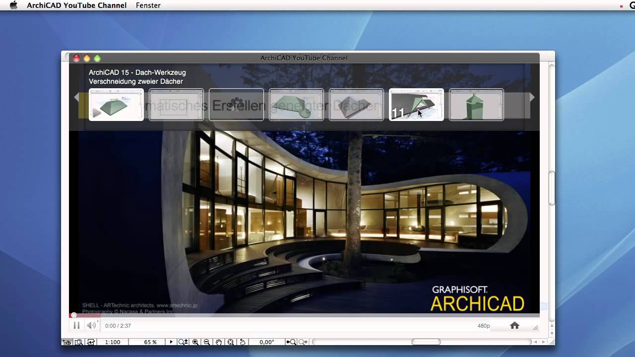Image resolution: width=635 pixels, height=357 pixels.
Task: Open the Fenster menu
Action: click(x=148, y=5)
